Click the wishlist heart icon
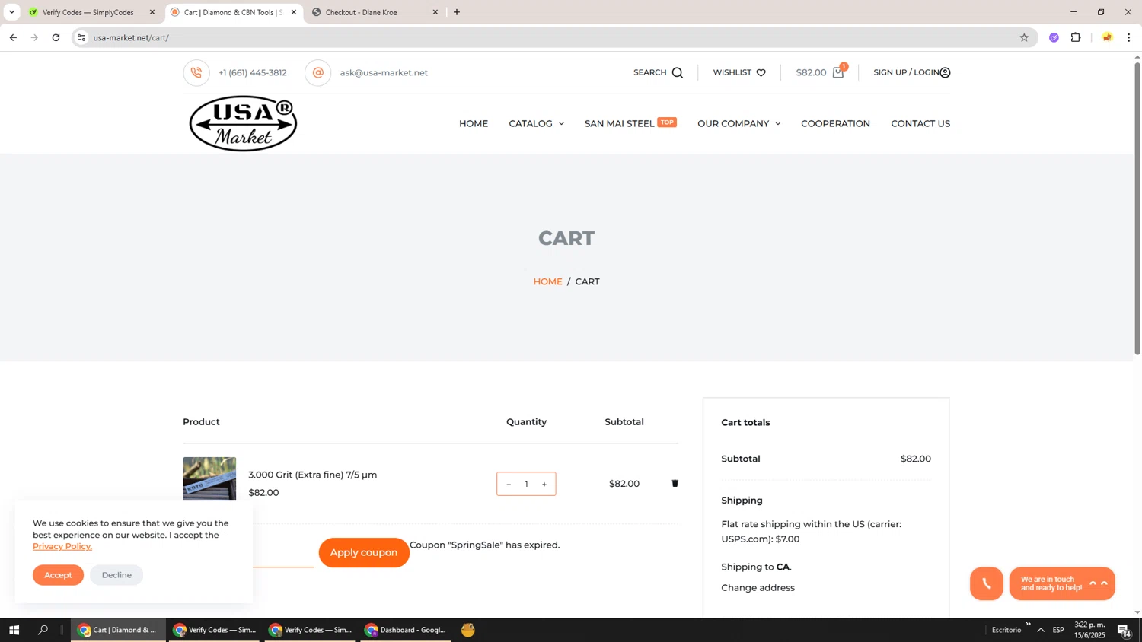 pos(761,73)
